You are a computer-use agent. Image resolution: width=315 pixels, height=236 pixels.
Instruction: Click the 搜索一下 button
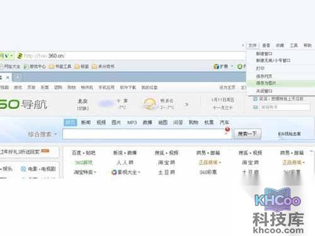248,134
